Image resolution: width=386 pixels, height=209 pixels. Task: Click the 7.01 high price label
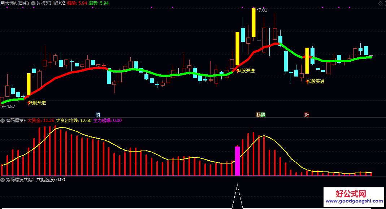click(263, 10)
